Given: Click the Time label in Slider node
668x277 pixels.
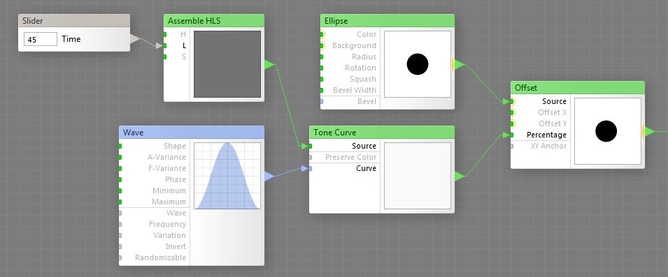Looking at the screenshot, I should [x=71, y=39].
